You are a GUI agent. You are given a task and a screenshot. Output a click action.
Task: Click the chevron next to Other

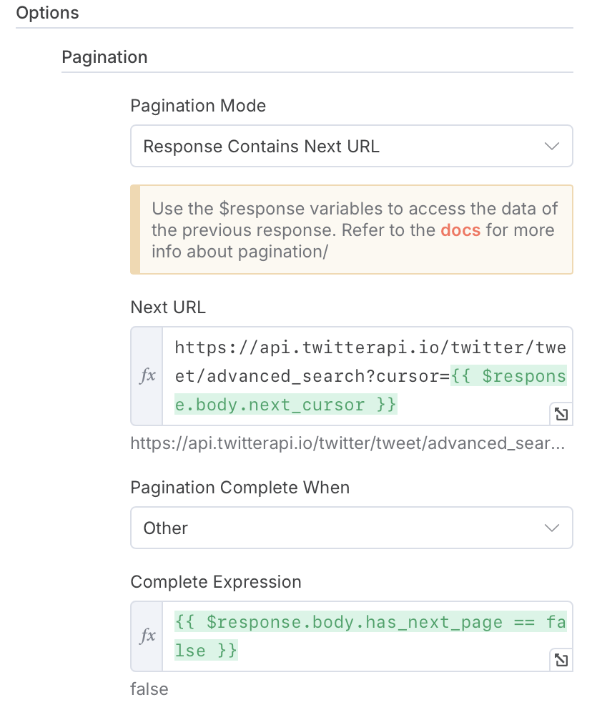552,528
